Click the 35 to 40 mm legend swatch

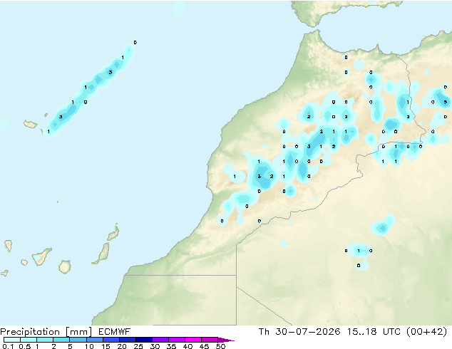[177, 340]
